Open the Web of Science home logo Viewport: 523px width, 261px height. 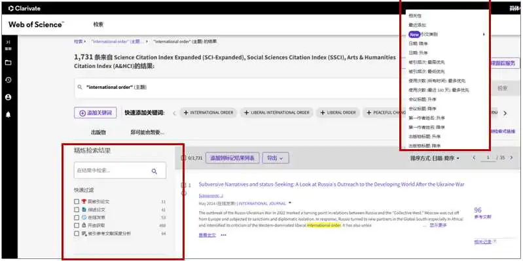(37, 25)
